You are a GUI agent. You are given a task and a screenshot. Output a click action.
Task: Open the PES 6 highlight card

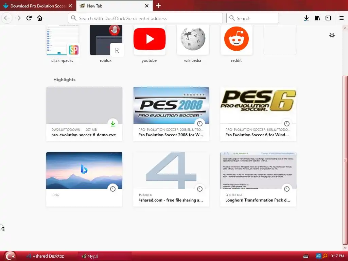258,114
